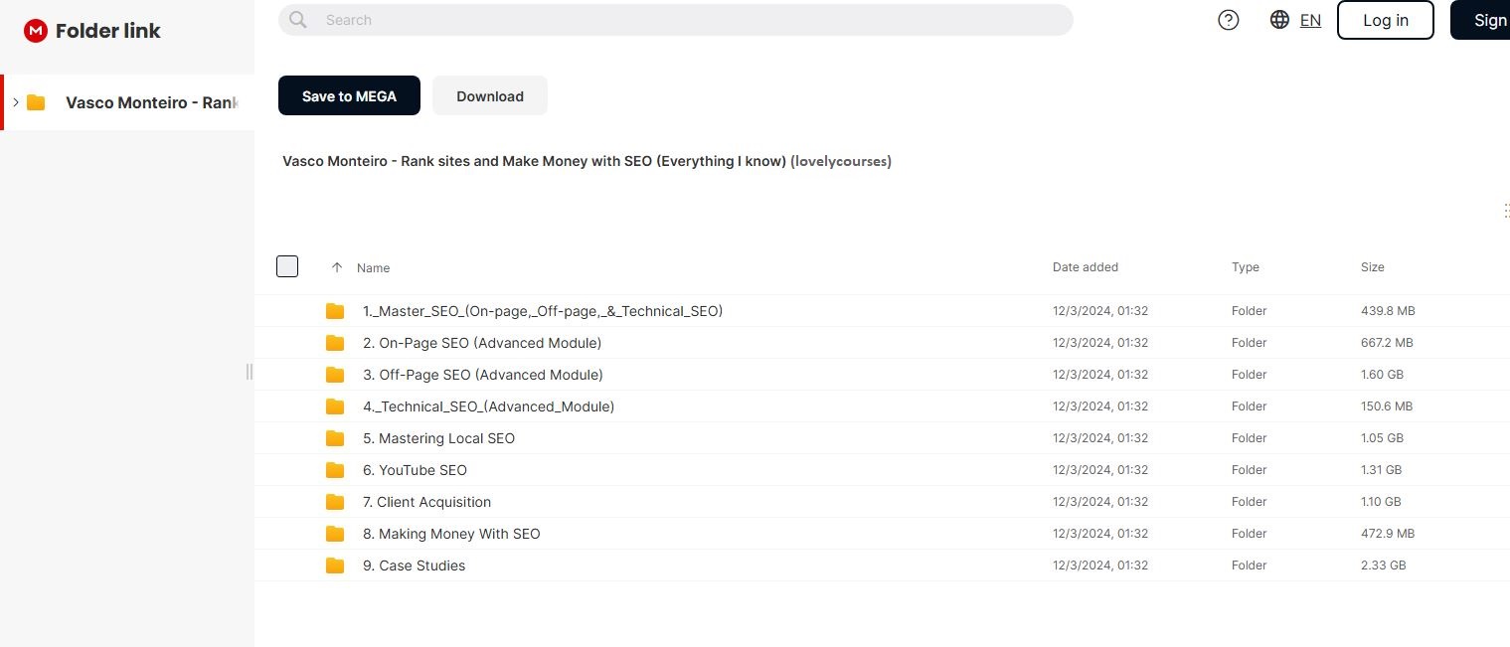Click the MEGA logo icon
Screen dimensions: 1510x647
pyautogui.click(x=36, y=31)
